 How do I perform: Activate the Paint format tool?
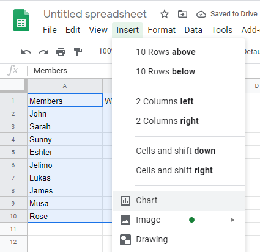78,52
